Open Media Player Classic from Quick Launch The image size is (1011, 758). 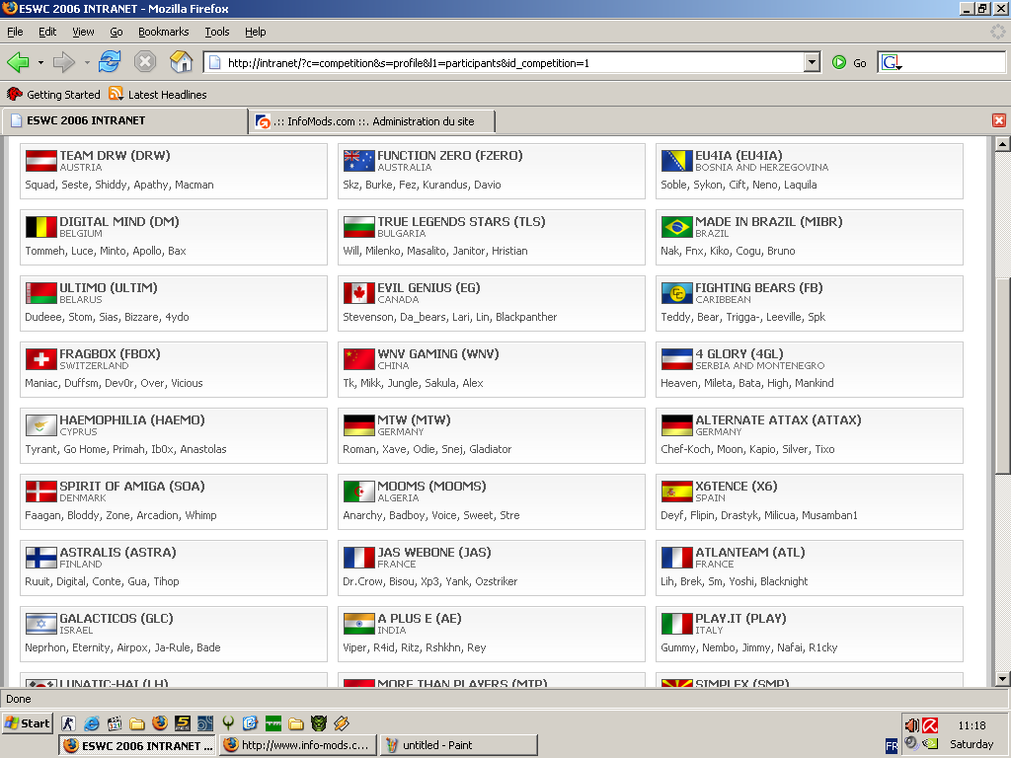tap(115, 723)
